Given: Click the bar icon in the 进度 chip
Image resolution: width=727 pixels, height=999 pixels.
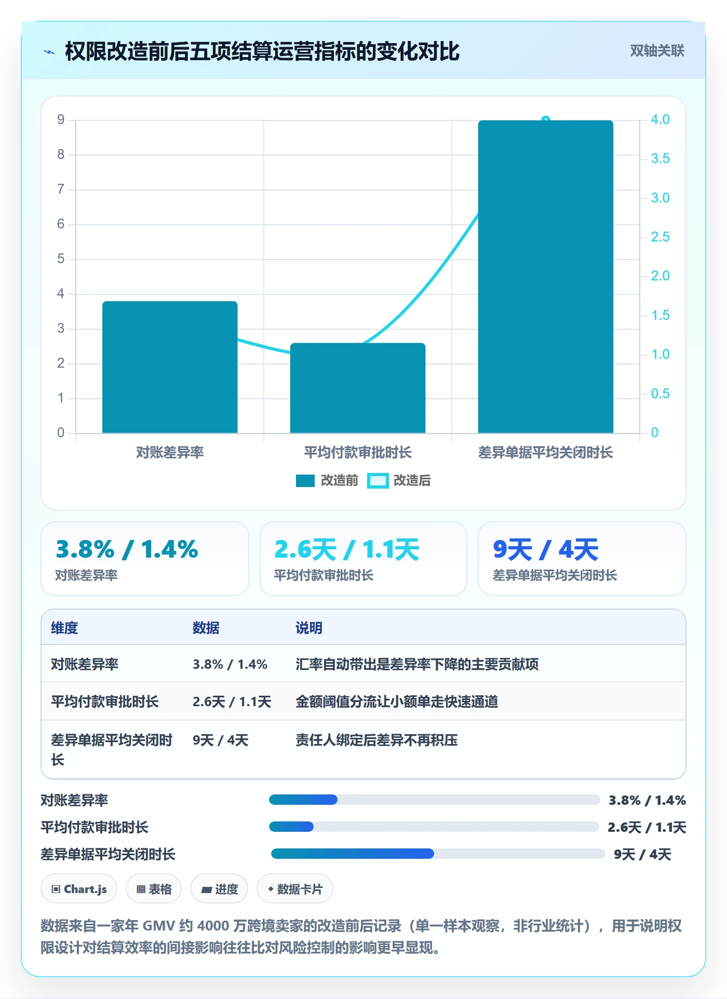Looking at the screenshot, I should point(206,889).
